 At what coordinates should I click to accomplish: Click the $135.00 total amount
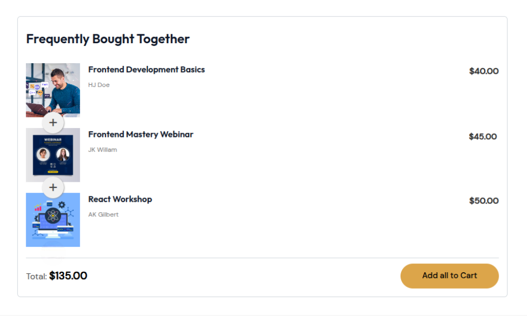pos(68,275)
